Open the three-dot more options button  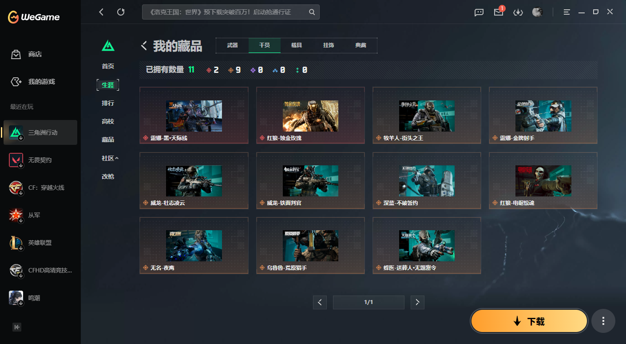point(603,321)
